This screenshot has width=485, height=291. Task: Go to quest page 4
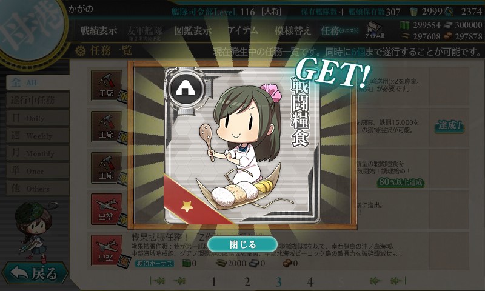tap(310, 282)
